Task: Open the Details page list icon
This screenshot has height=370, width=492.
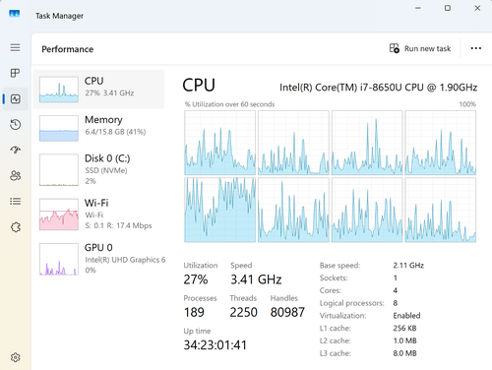Action: coord(15,201)
